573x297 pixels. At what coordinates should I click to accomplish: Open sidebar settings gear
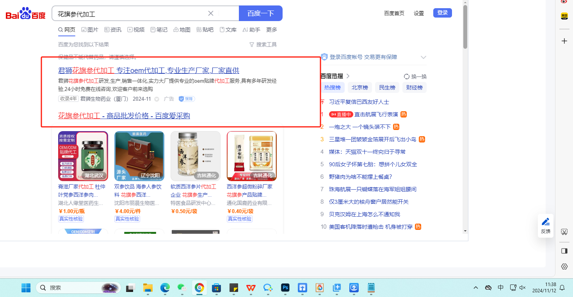pyautogui.click(x=564, y=267)
